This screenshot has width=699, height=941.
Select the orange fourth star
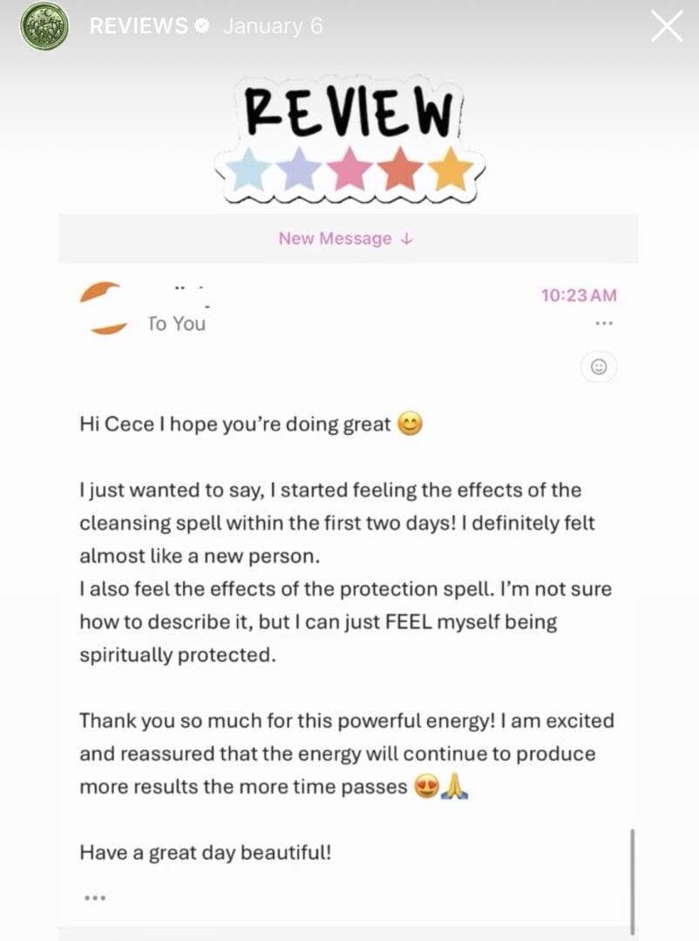click(x=400, y=170)
